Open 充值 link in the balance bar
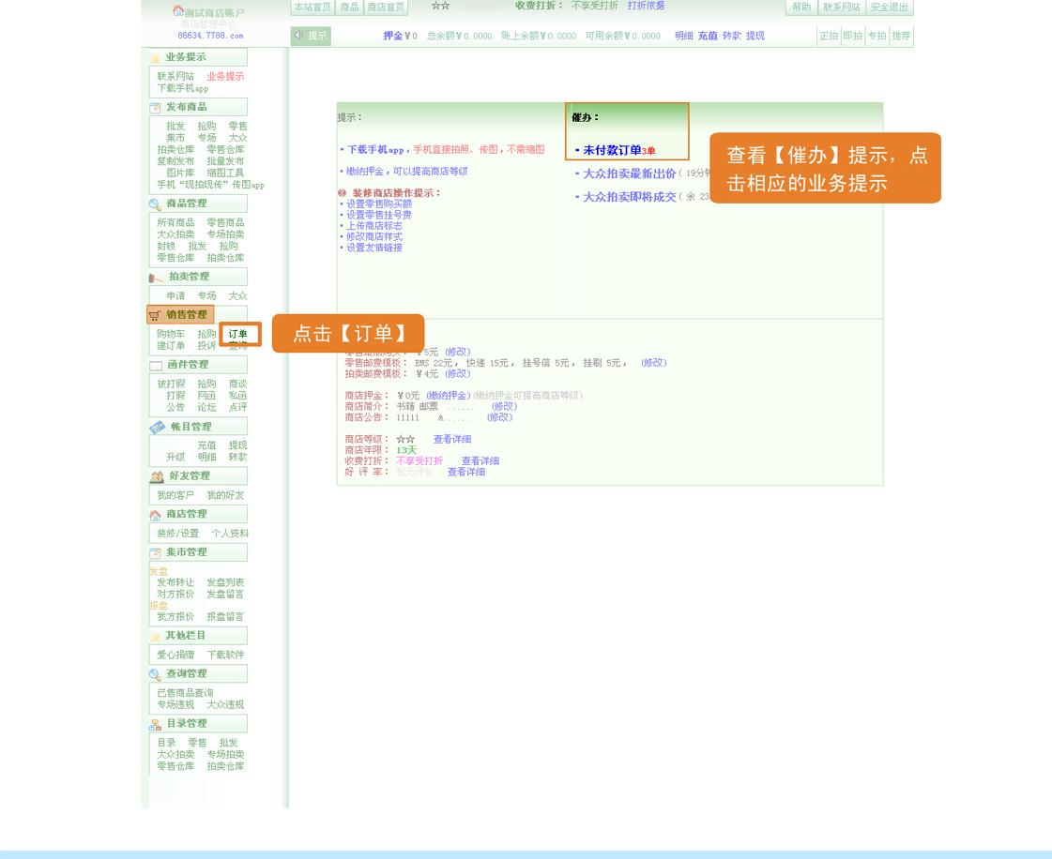Image resolution: width=1052 pixels, height=859 pixels. pos(707,36)
